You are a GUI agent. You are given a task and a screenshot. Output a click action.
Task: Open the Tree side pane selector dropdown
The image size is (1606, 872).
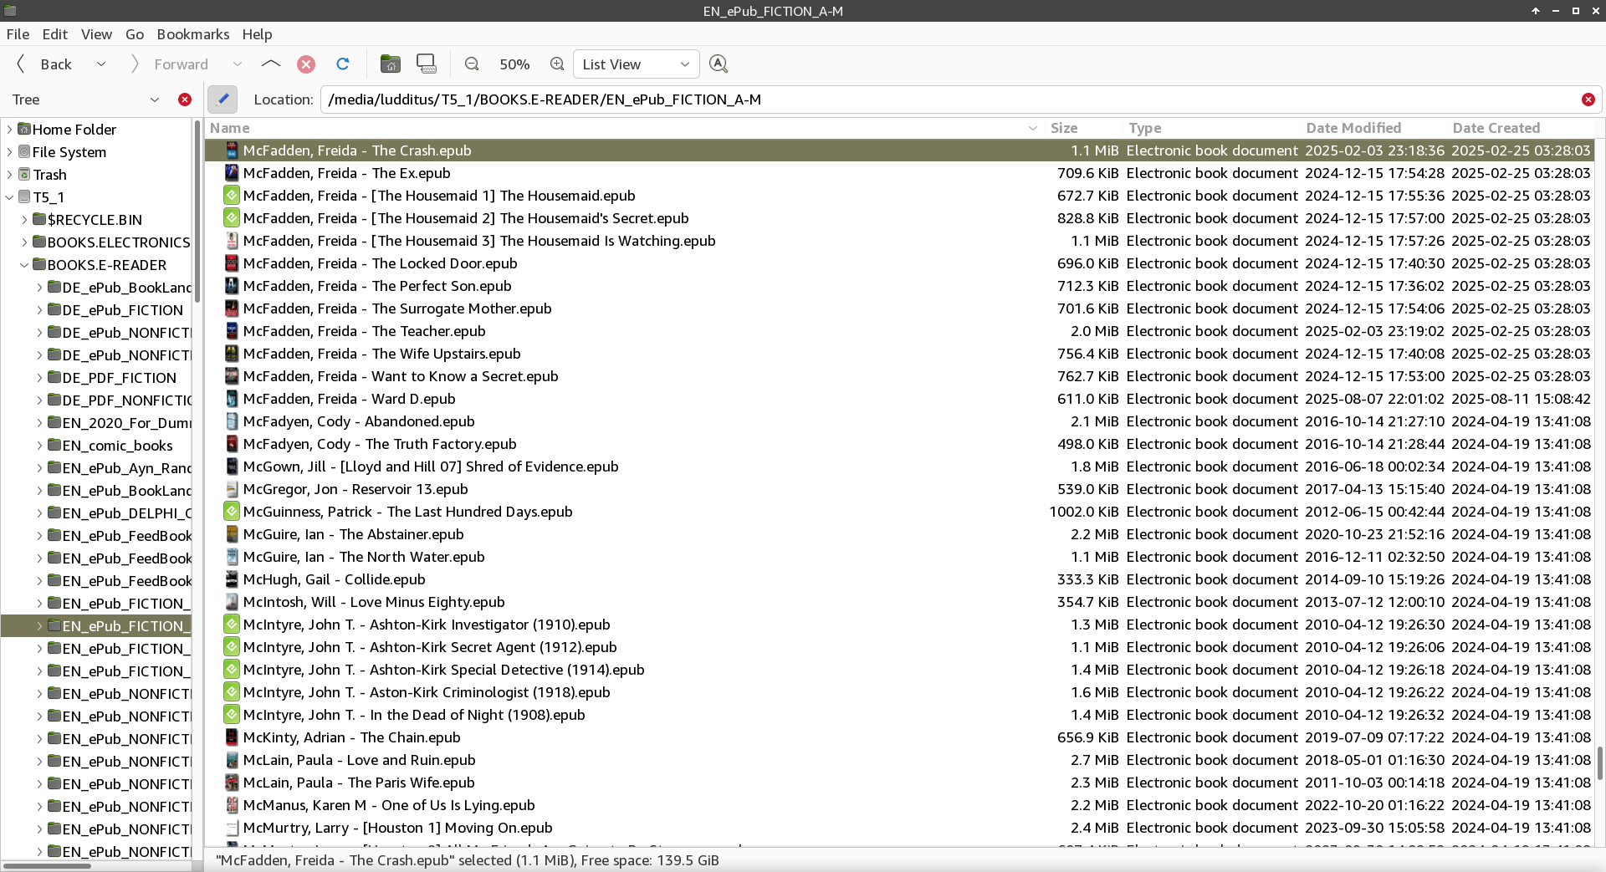[154, 99]
